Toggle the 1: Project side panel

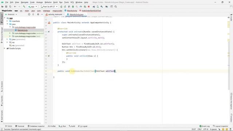(2, 19)
